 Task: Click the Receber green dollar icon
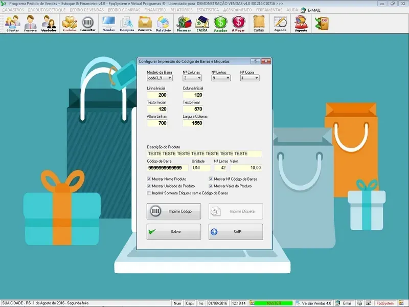pyautogui.click(x=220, y=23)
